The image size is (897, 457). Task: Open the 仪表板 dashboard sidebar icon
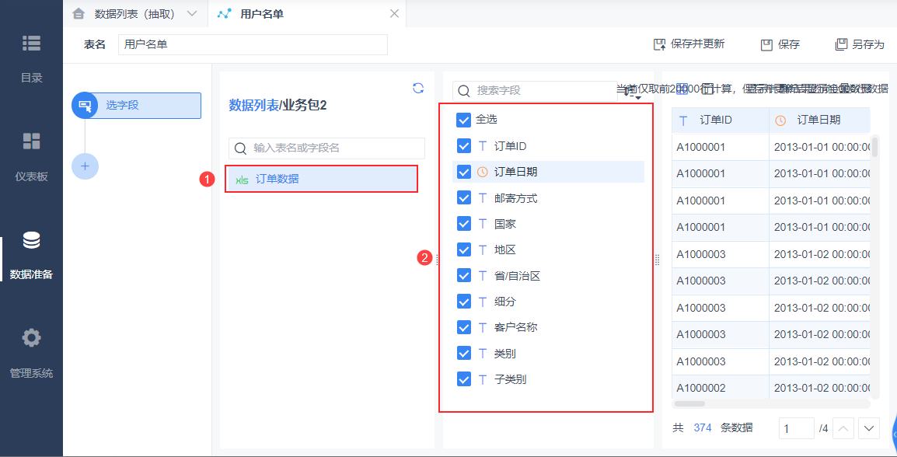pos(31,141)
